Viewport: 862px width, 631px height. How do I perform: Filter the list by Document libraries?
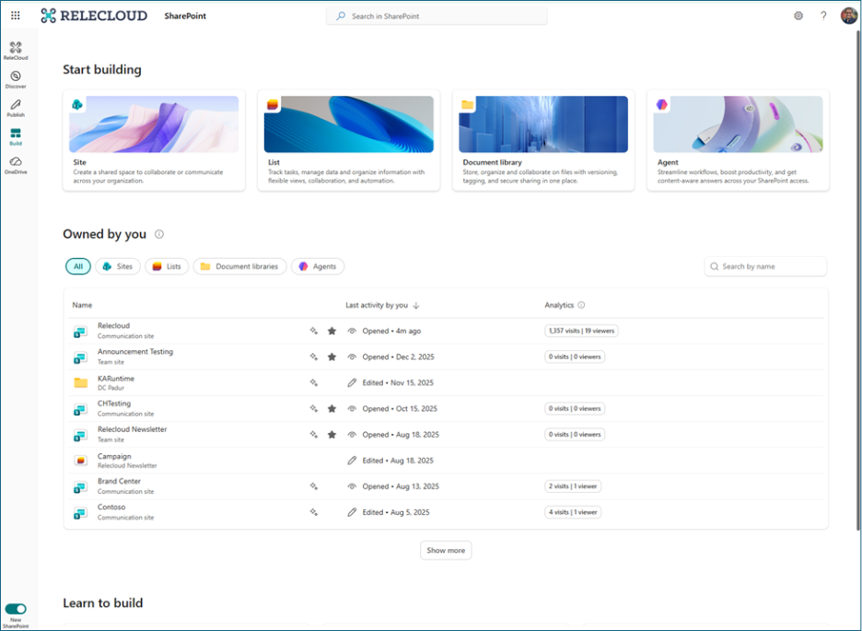pos(239,266)
